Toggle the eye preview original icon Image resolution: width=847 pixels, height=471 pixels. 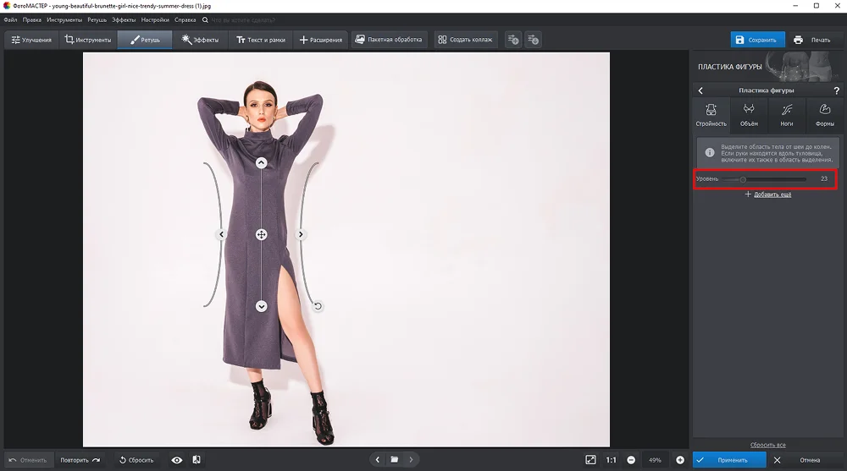coord(177,460)
